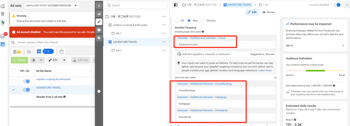Open the home icon in left sidebar
This screenshot has width=350, height=126.
pos(3,6)
